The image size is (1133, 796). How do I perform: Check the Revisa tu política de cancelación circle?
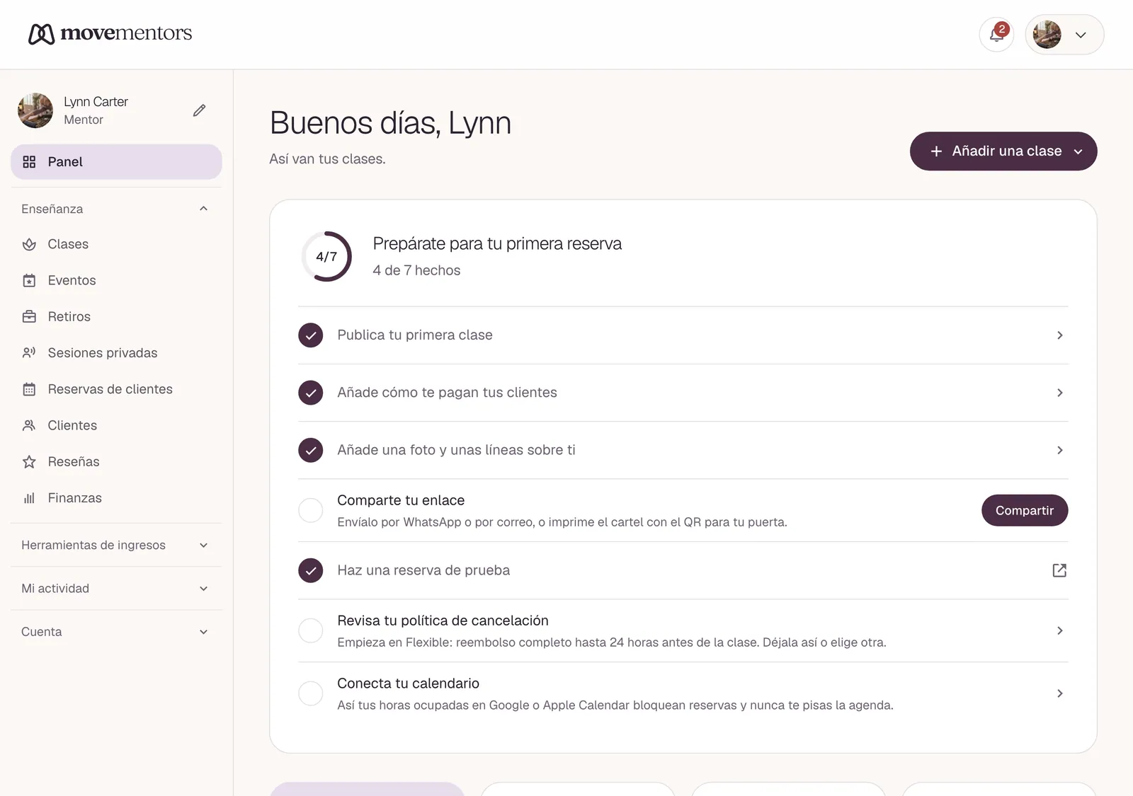coord(311,630)
